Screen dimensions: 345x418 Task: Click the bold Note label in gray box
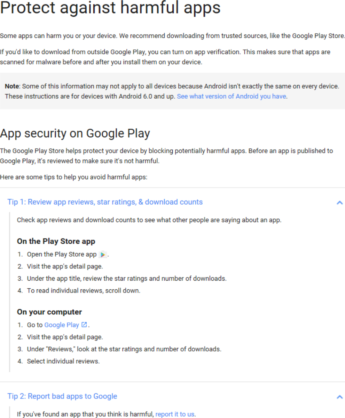click(12, 86)
